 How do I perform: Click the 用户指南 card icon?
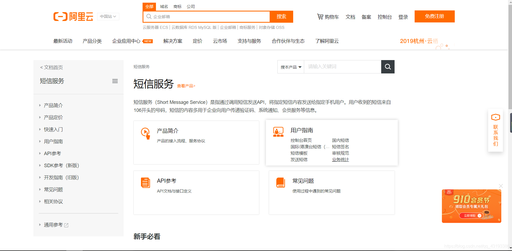point(278,132)
